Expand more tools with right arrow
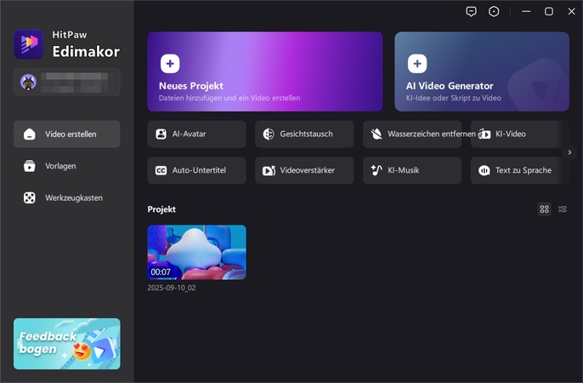 (569, 152)
